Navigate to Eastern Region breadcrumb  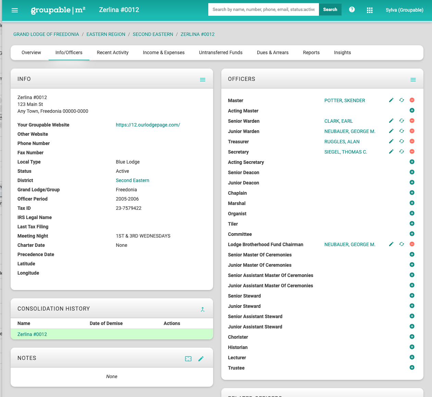coord(106,34)
